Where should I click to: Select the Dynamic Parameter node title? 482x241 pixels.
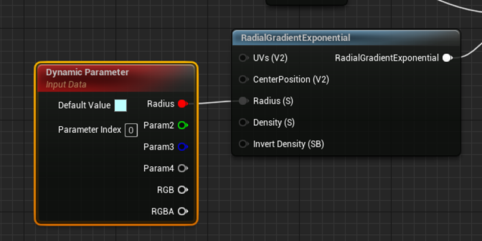click(87, 72)
